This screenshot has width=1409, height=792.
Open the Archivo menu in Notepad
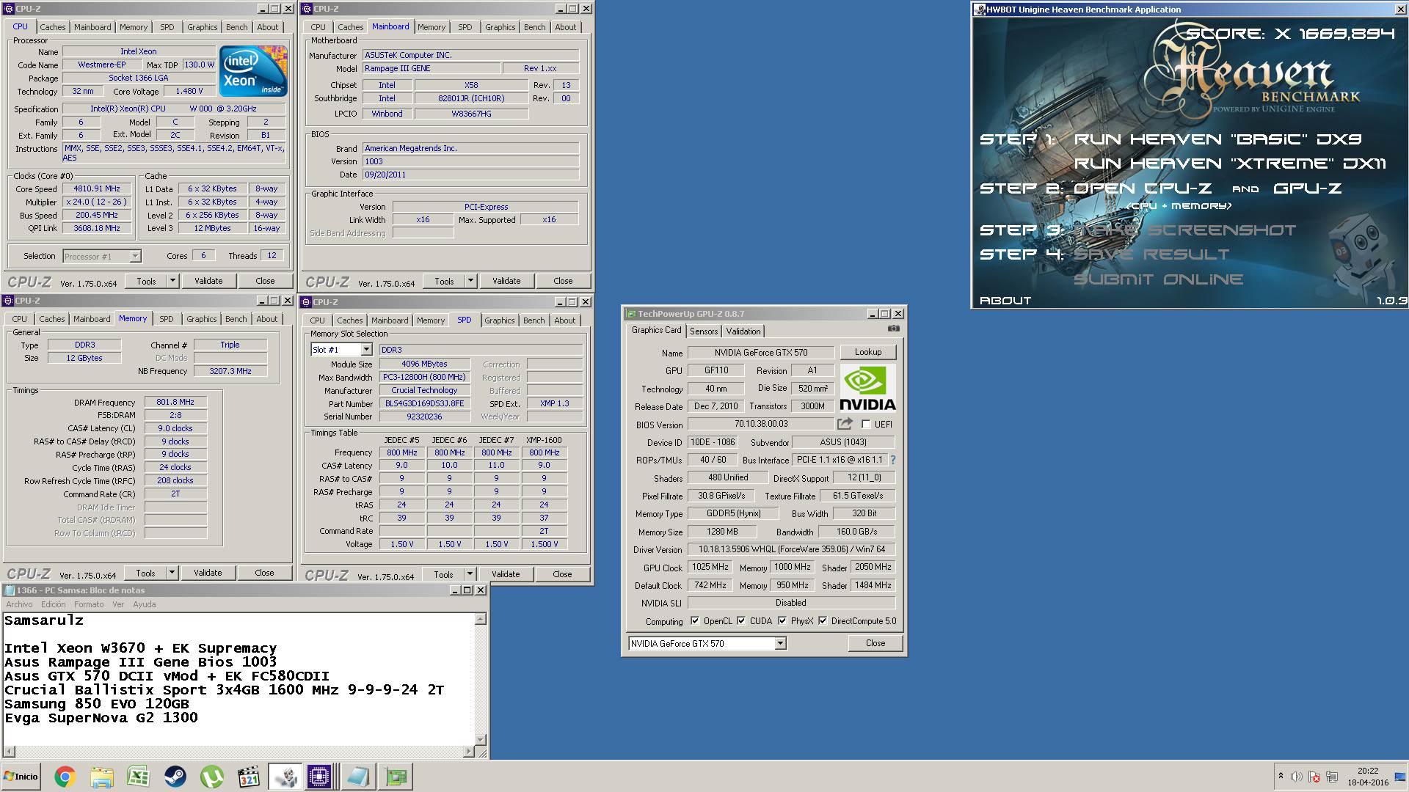[19, 604]
